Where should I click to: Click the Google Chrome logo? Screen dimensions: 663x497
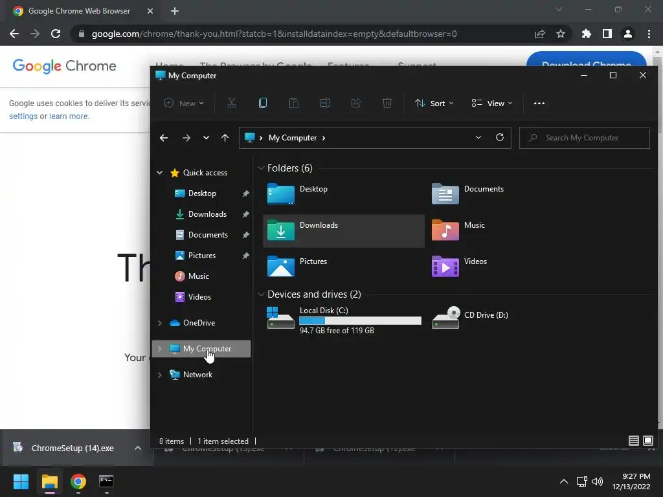coord(64,66)
